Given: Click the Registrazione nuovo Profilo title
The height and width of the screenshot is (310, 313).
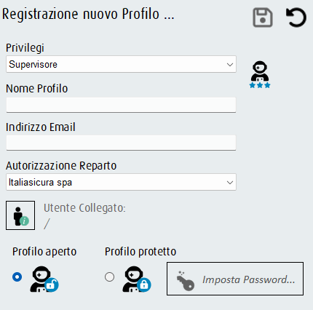Looking at the screenshot, I should point(88,15).
